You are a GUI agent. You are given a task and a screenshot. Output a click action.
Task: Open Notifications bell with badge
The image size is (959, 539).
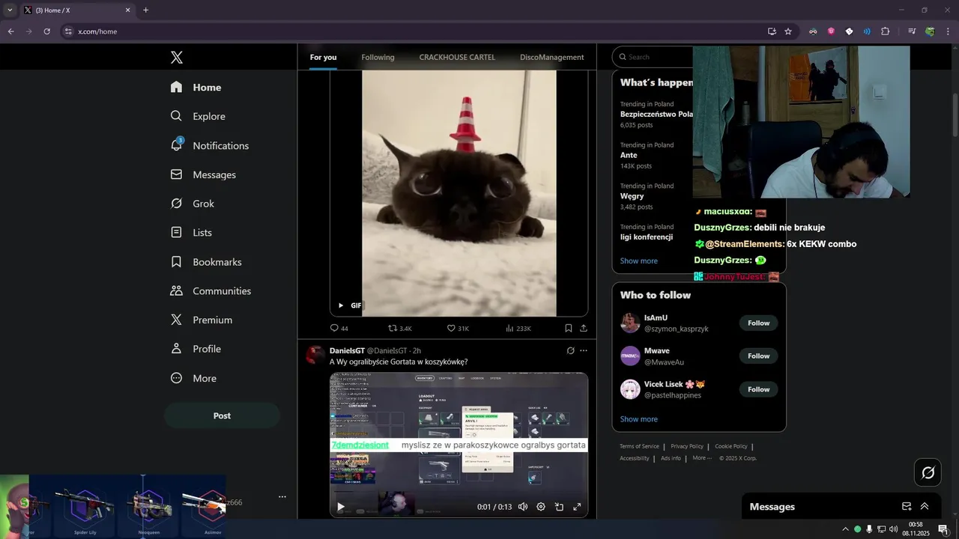coord(177,144)
